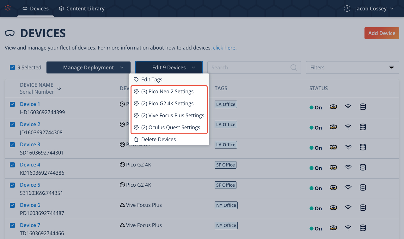Click Pico logo icon in Device 4 row

pos(122,165)
